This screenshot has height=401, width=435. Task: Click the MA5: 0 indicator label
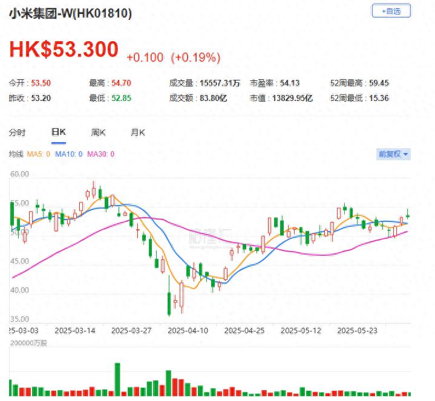point(38,154)
